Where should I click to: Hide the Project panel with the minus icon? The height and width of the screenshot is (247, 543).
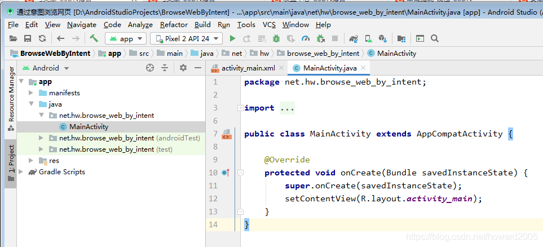(198, 68)
